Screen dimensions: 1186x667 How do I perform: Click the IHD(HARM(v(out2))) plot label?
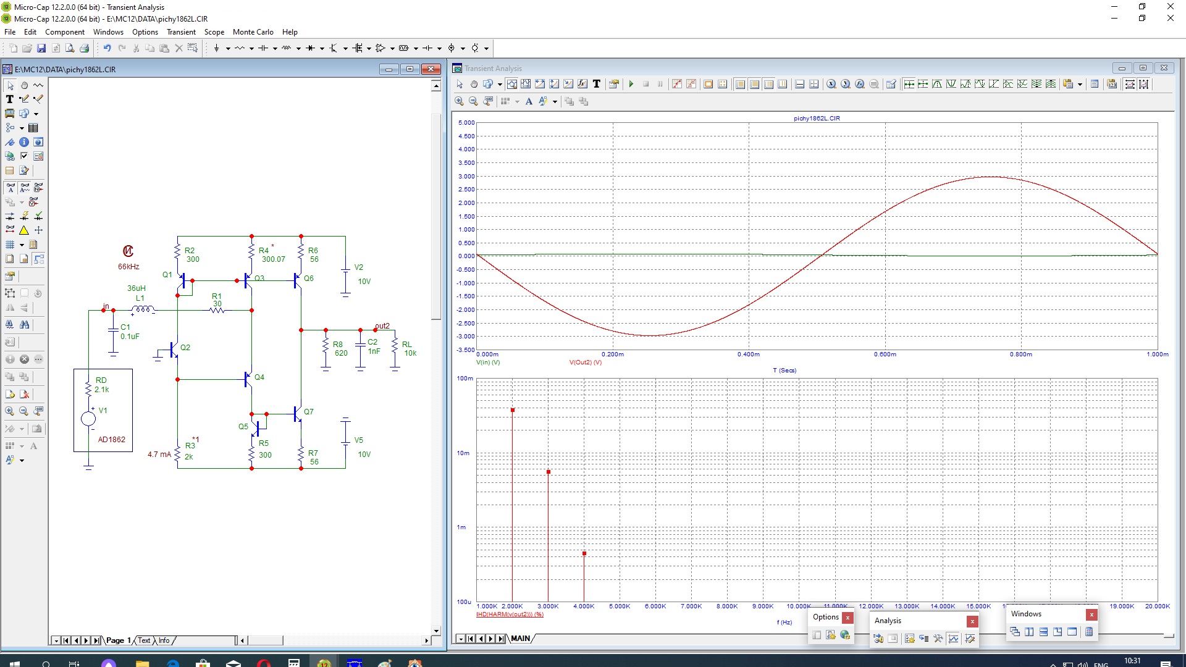(510, 615)
